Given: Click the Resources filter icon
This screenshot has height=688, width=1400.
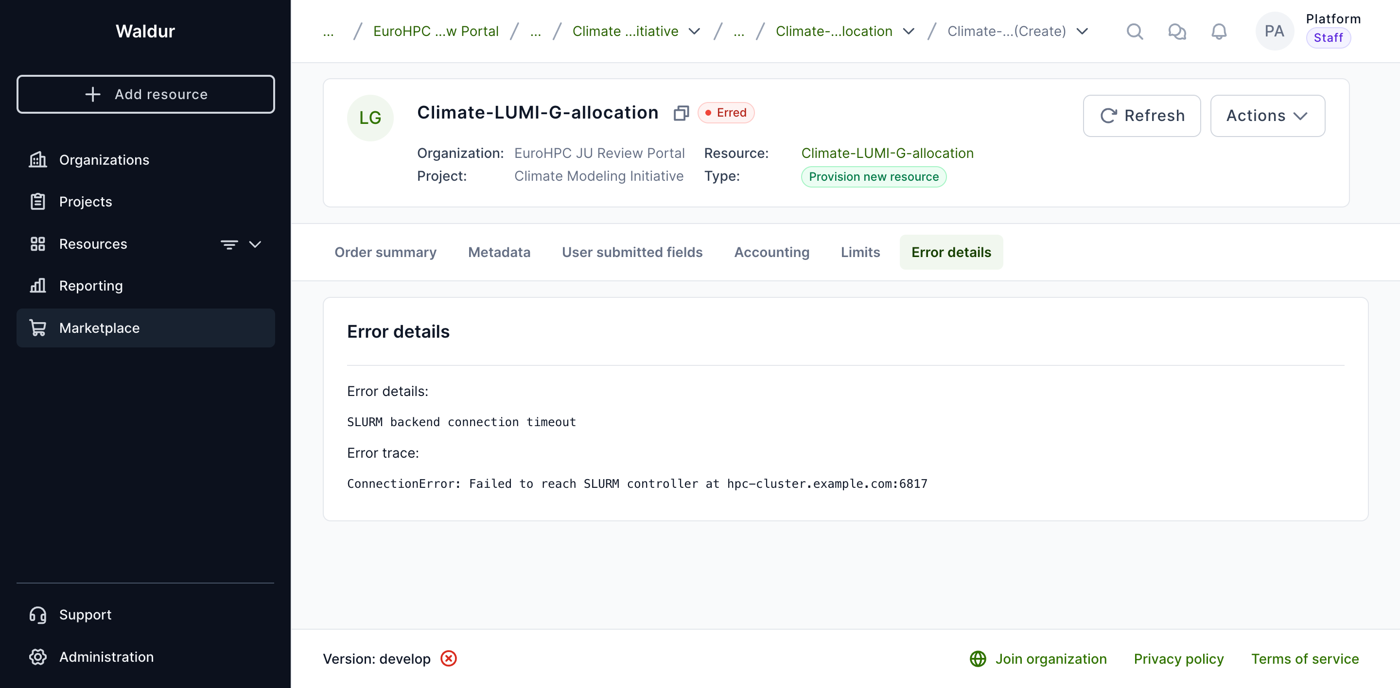Looking at the screenshot, I should pos(229,244).
